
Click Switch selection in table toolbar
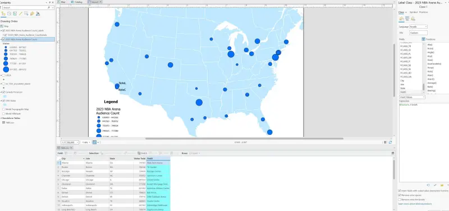[x=143, y=153]
